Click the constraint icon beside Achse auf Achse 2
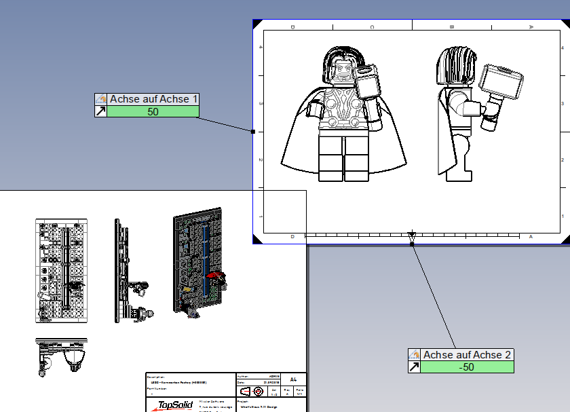 (414, 355)
